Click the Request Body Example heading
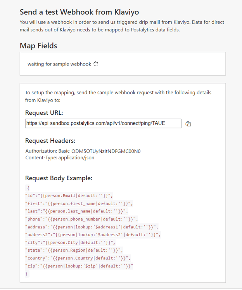The width and height of the screenshot is (242, 290). pos(59,178)
